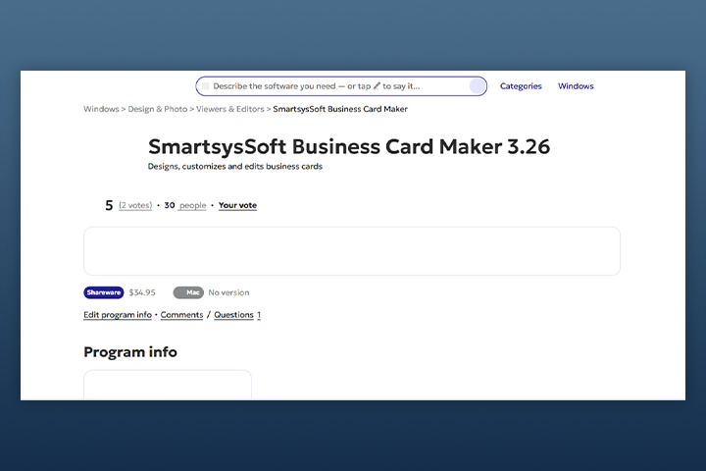Click the No version text
Screen dimensions: 706x471
(x=228, y=292)
